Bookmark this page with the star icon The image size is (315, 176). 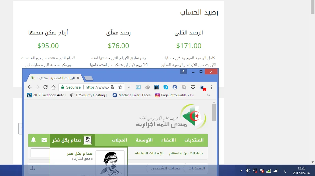(x=120, y=87)
